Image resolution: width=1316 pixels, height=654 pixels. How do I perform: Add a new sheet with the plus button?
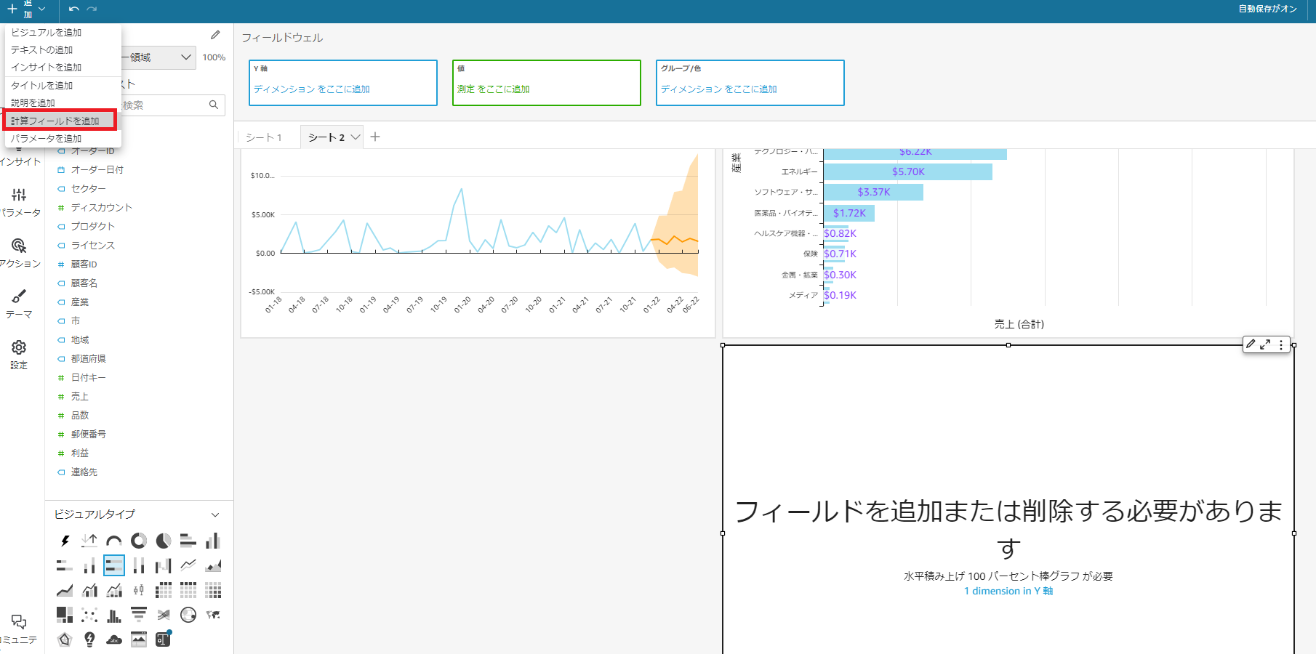[375, 137]
